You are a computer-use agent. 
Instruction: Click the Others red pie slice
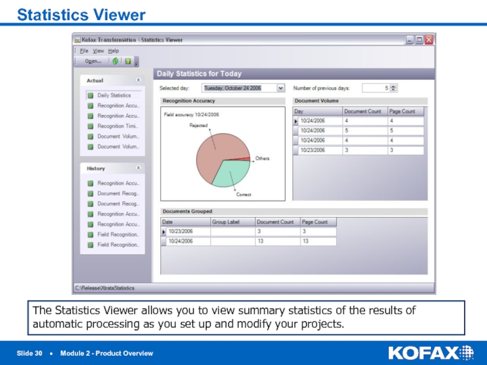point(247,159)
